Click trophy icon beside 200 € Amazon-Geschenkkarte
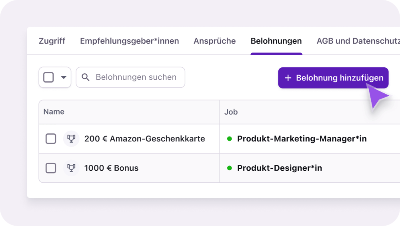The width and height of the screenshot is (400, 226). click(x=71, y=139)
